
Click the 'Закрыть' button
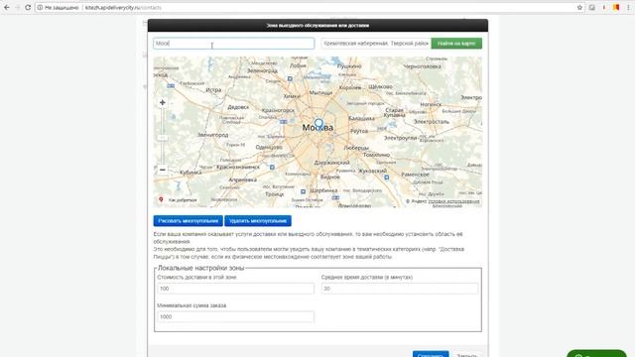[466, 355]
